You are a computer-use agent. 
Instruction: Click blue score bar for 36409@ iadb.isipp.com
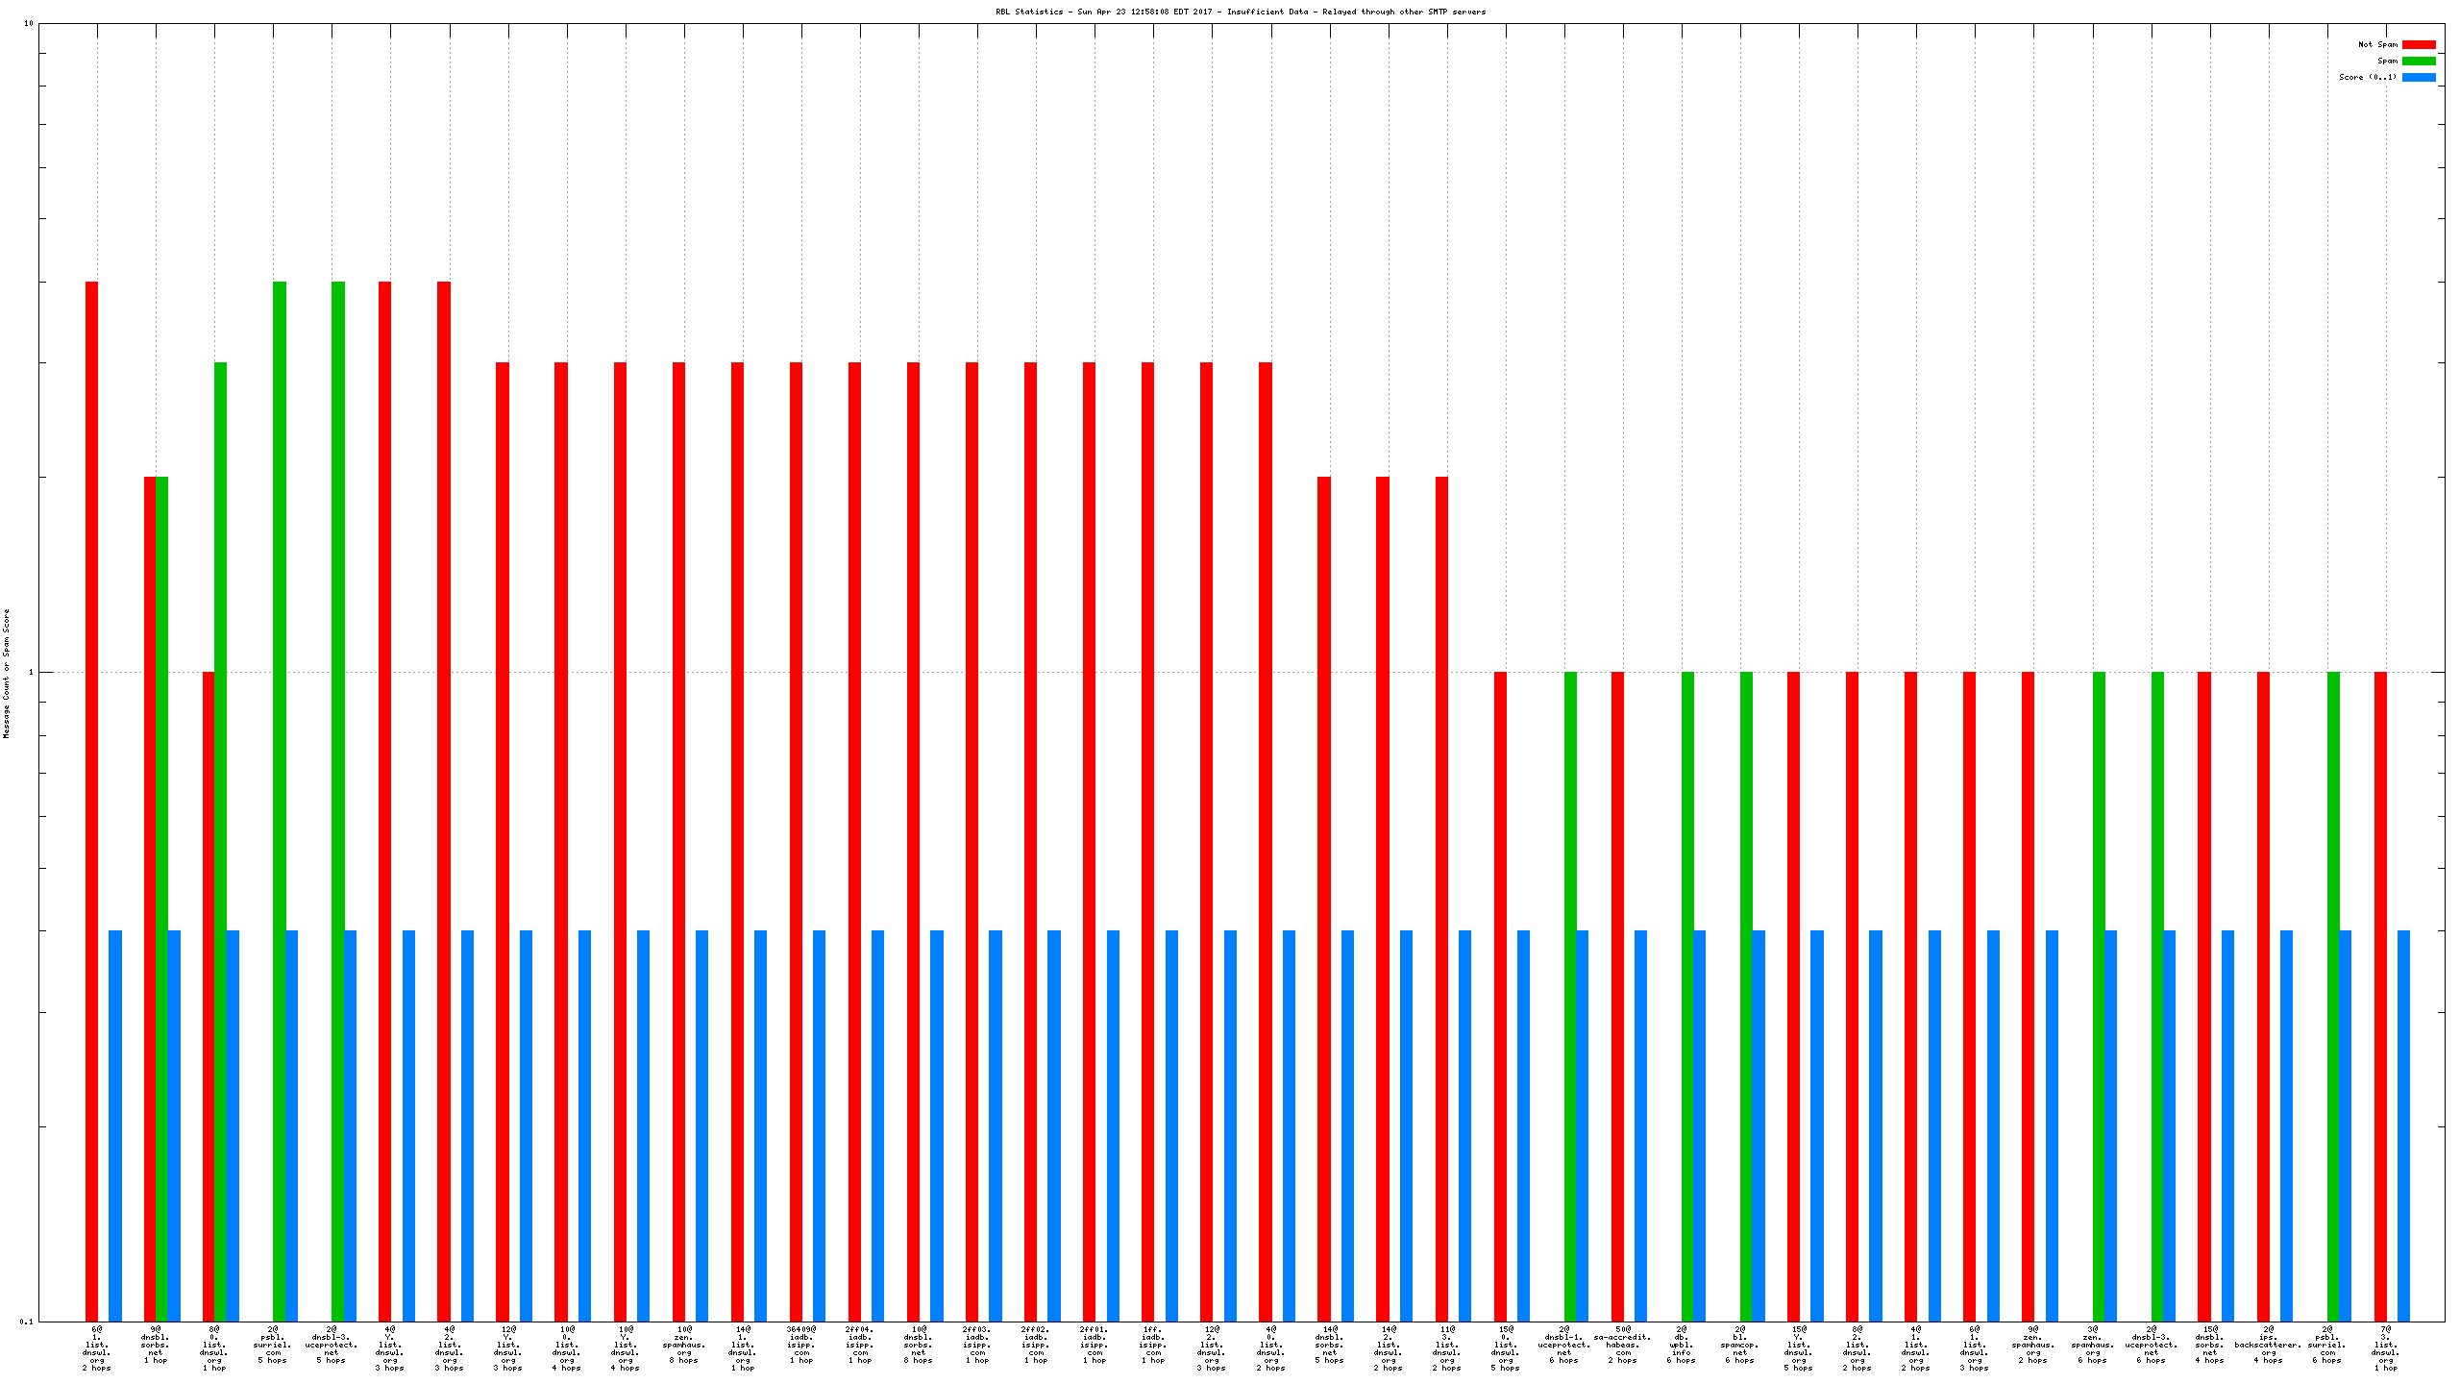click(819, 1124)
